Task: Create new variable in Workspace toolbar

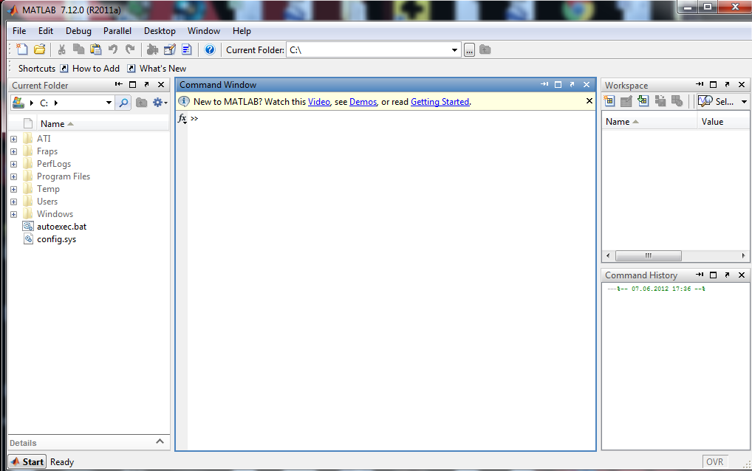Action: [x=609, y=101]
